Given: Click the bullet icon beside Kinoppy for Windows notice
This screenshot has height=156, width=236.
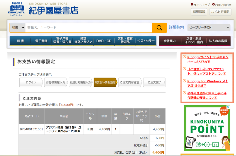Looking at the screenshot, I should (x=184, y=81).
